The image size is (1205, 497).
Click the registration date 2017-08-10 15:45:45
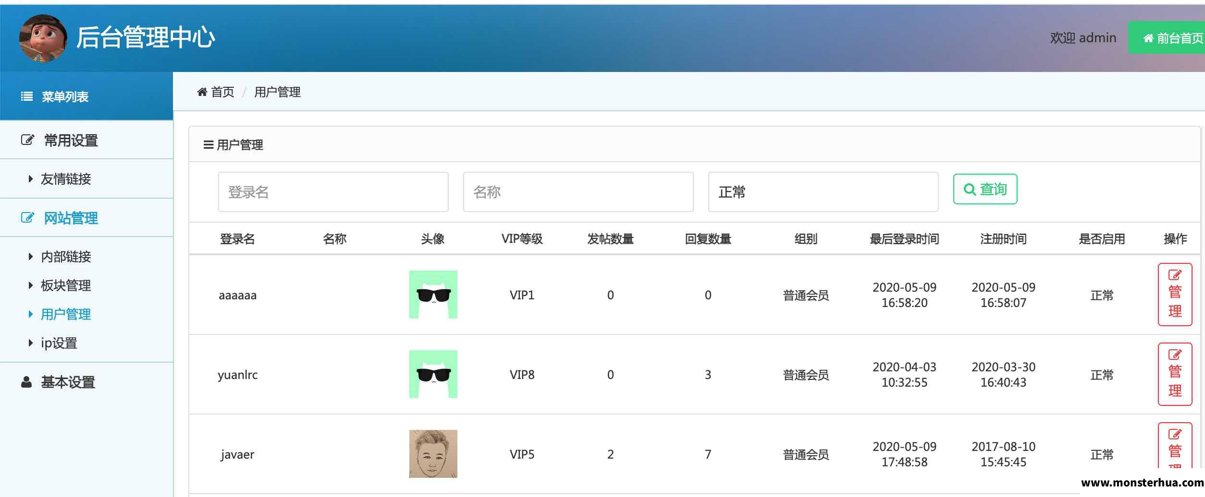pyautogui.click(x=1003, y=454)
